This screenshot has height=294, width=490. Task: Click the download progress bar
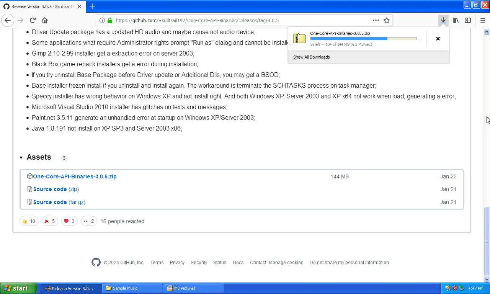coord(363,39)
